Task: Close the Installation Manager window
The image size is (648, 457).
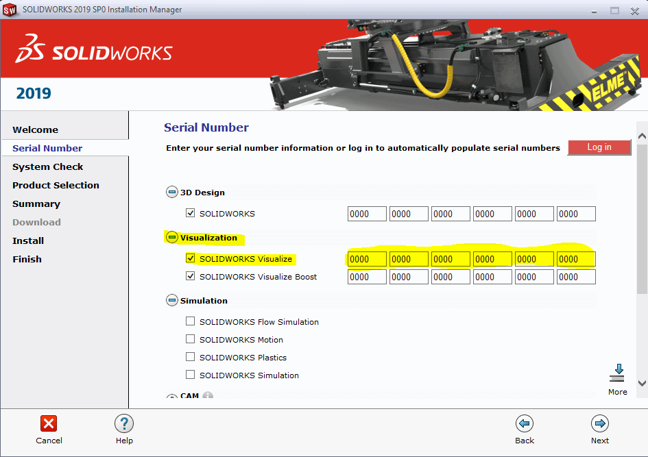Action: tap(635, 11)
